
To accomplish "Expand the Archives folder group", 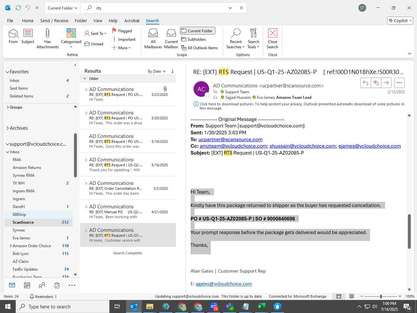I will 7,128.
